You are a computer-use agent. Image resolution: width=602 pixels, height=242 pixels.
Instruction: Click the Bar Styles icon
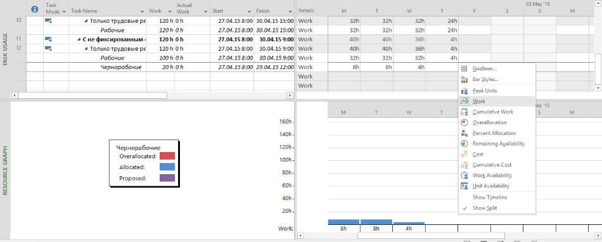click(464, 79)
